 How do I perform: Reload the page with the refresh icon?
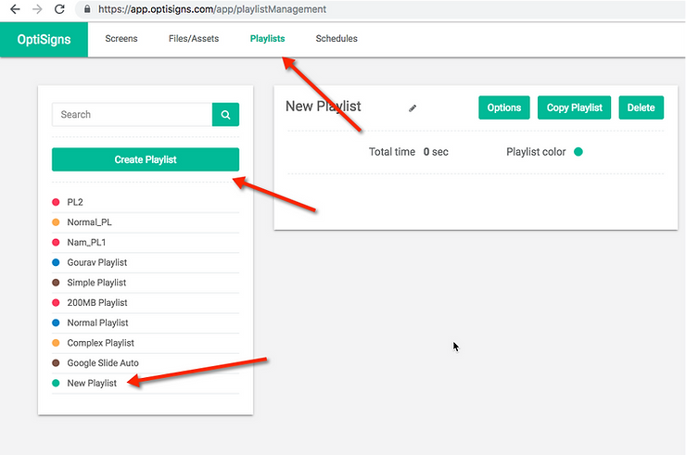pos(59,9)
